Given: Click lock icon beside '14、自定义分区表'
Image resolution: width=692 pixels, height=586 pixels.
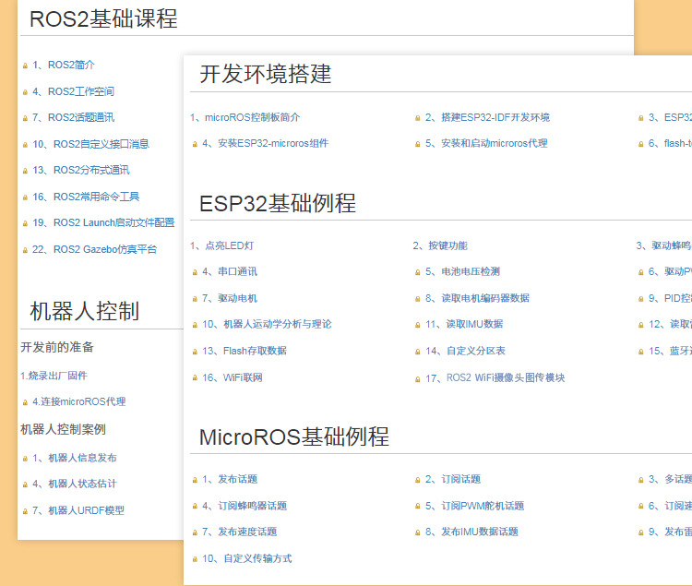Looking at the screenshot, I should point(417,352).
